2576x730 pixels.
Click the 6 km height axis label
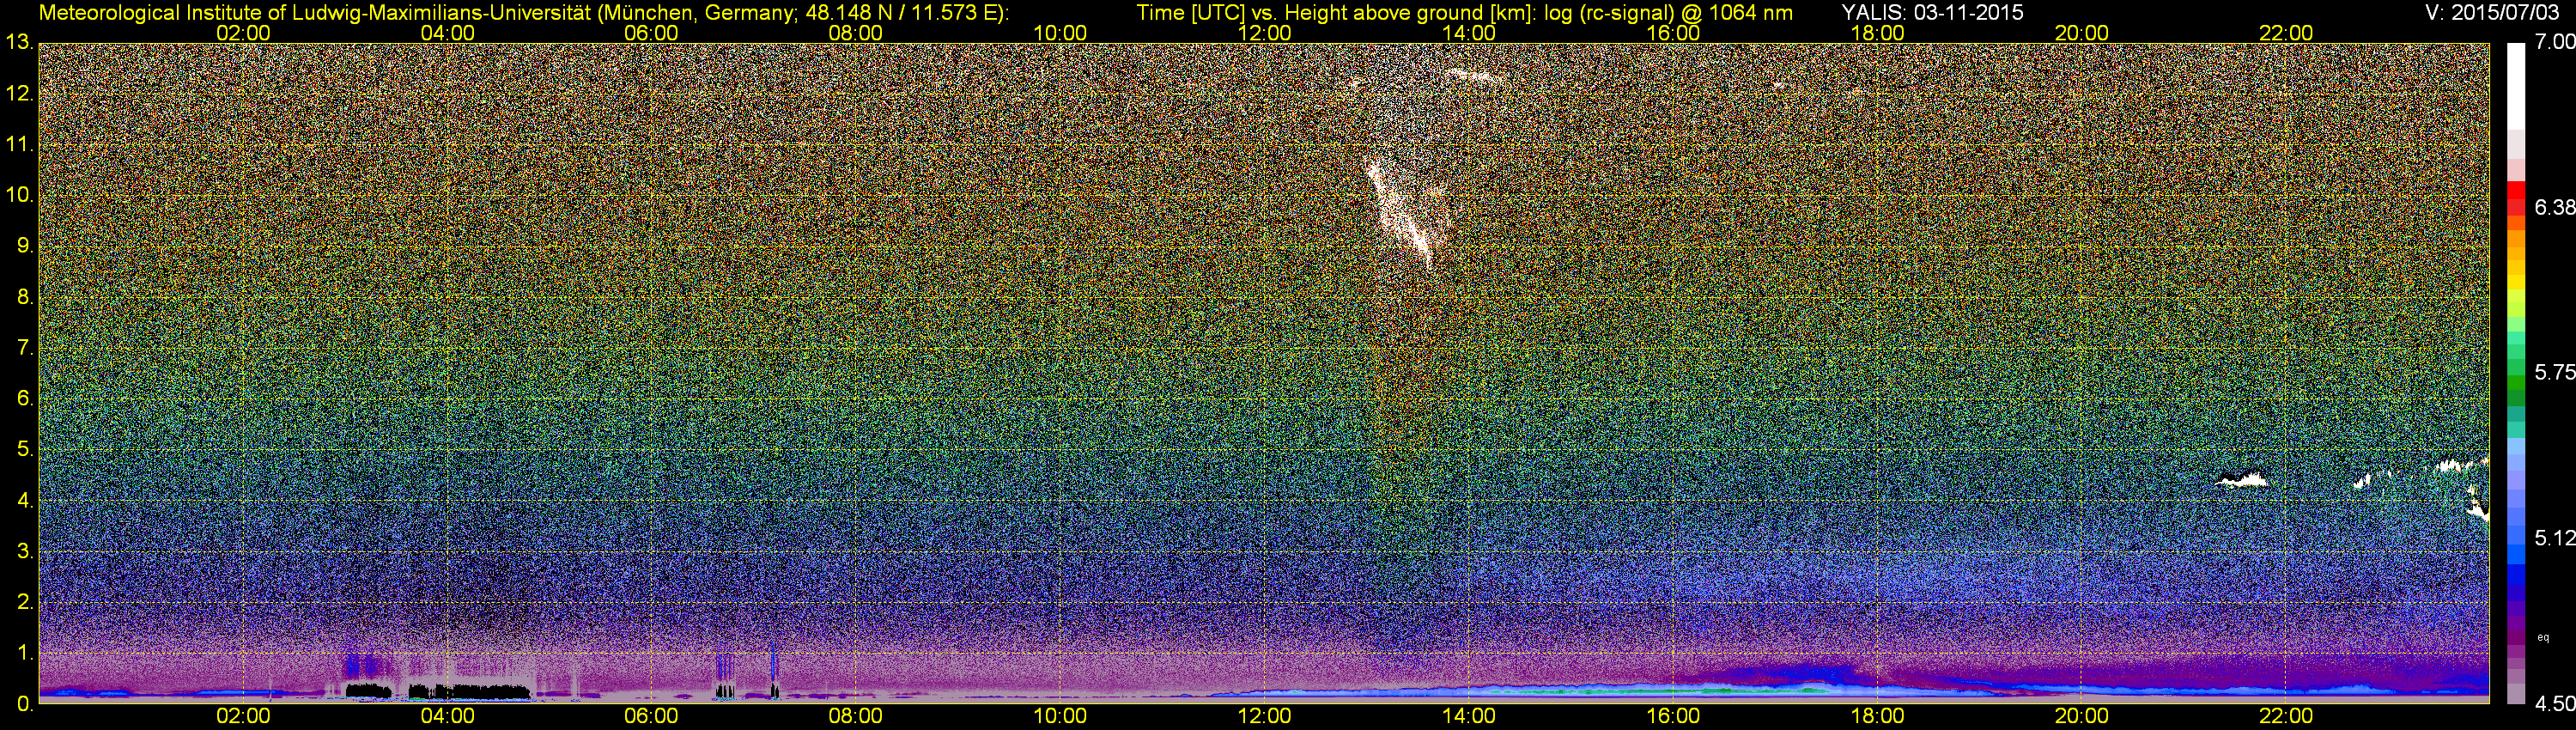25,399
